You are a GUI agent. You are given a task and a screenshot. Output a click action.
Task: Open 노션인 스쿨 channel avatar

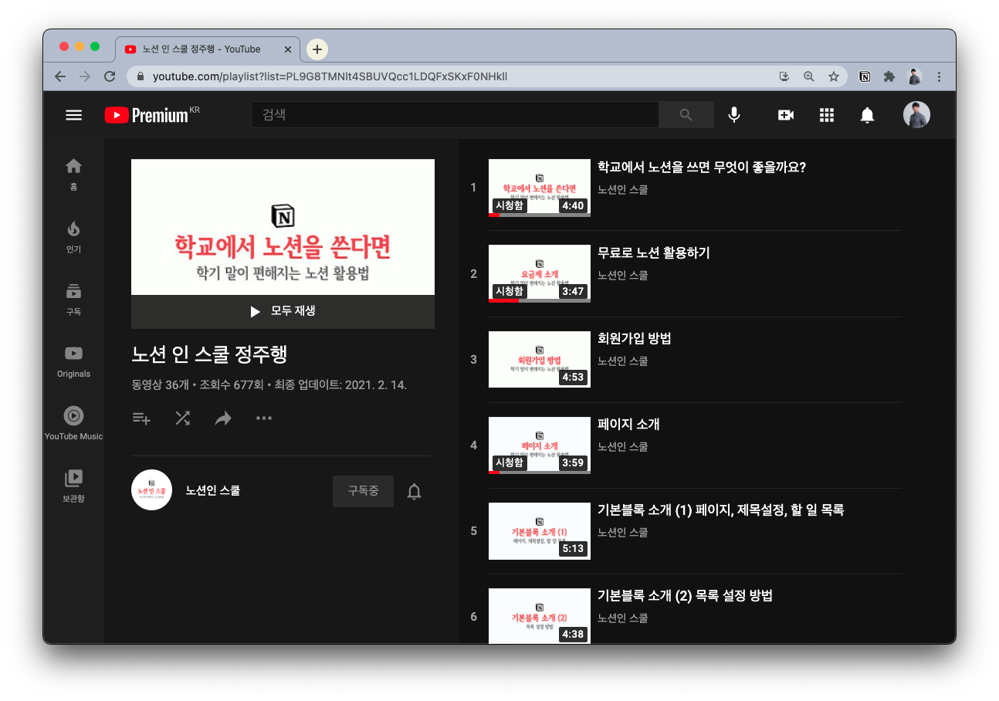tap(151, 490)
